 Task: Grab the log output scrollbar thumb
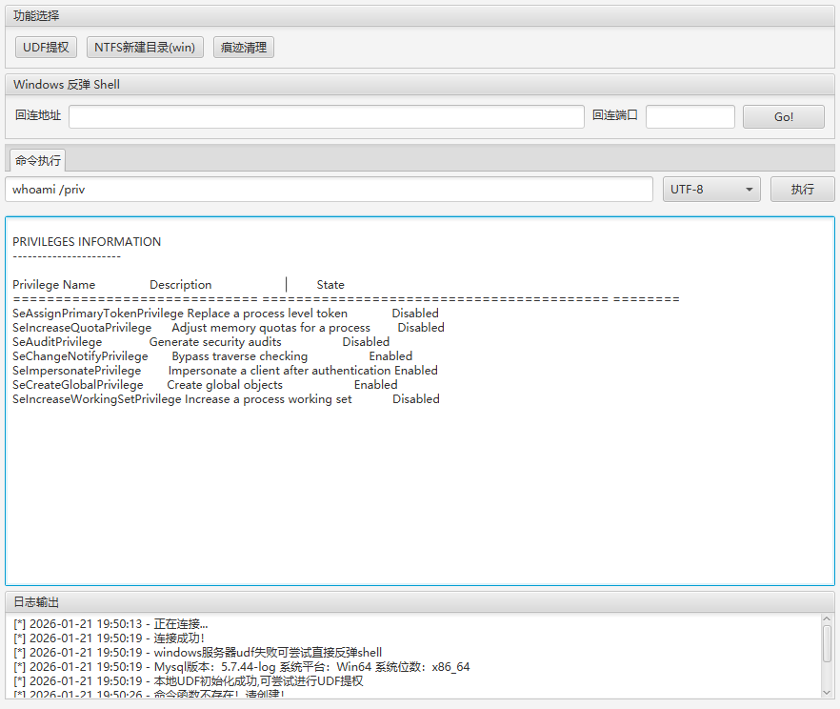pyautogui.click(x=827, y=642)
